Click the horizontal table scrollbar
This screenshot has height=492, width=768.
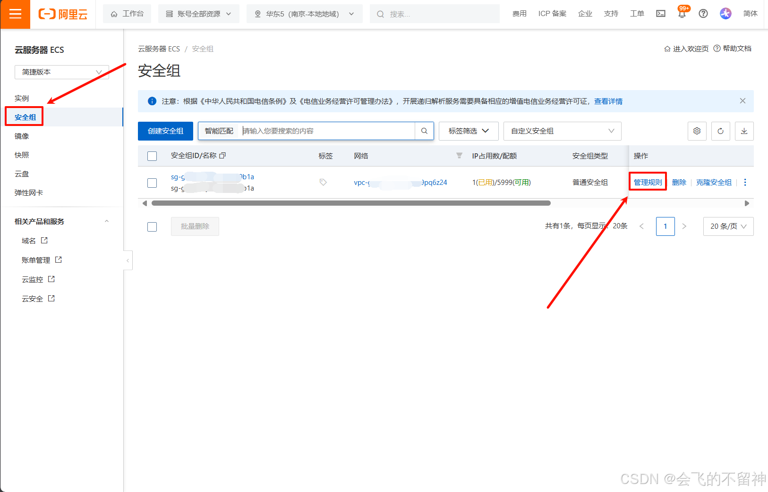point(351,203)
